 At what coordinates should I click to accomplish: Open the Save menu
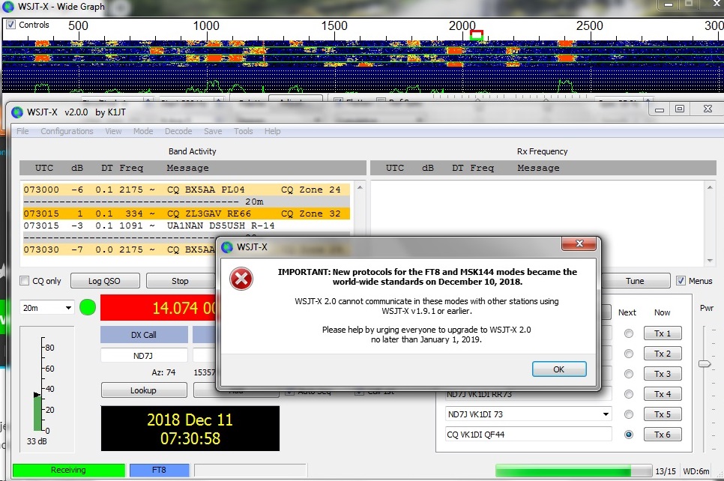coord(213,131)
